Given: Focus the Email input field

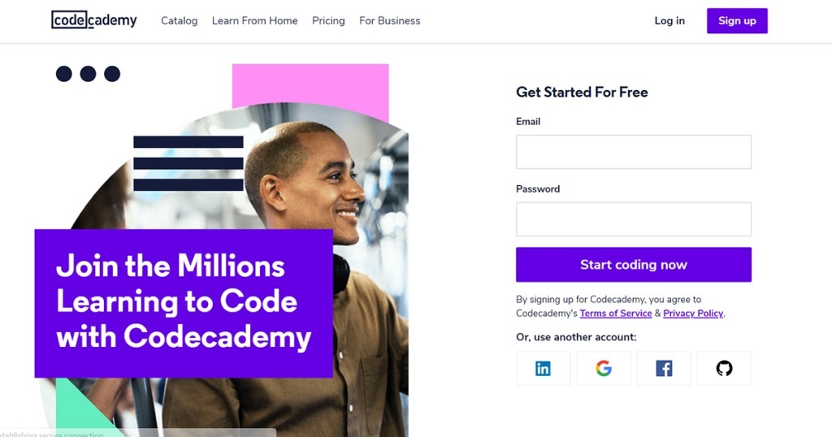Looking at the screenshot, I should point(634,152).
